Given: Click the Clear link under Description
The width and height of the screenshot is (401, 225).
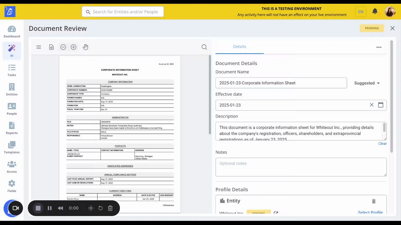Looking at the screenshot, I should tap(383, 143).
